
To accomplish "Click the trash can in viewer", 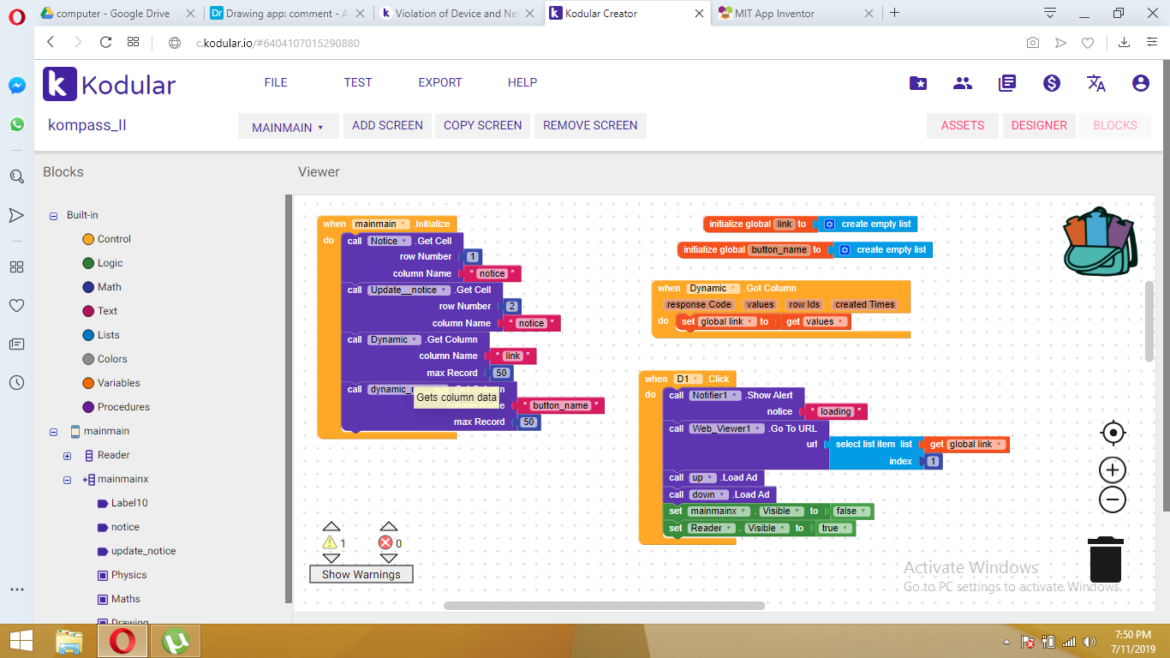I will pos(1106,559).
